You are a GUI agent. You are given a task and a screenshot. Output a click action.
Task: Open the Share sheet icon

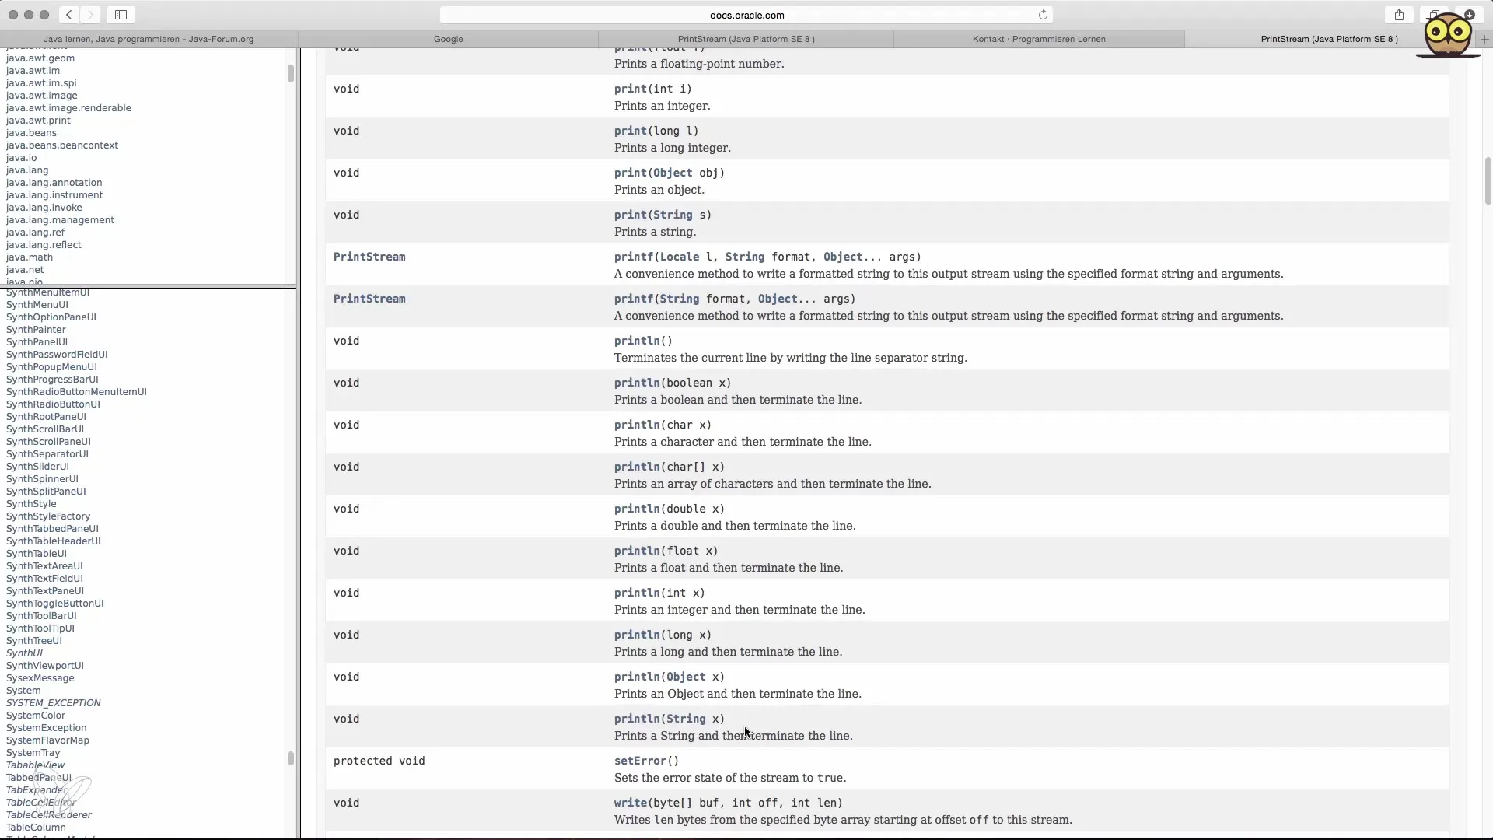click(x=1399, y=15)
